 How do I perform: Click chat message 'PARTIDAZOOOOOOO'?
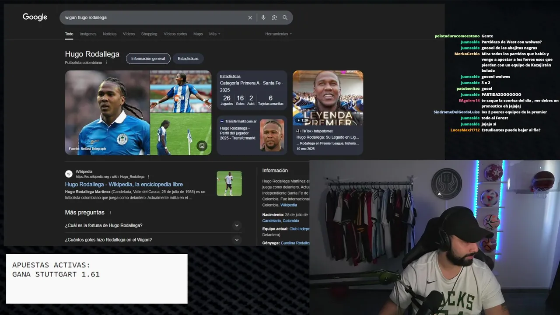pos(501,94)
